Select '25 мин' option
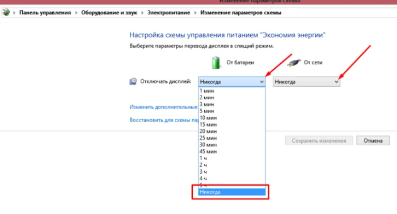The height and width of the screenshot is (214, 397). 232,138
